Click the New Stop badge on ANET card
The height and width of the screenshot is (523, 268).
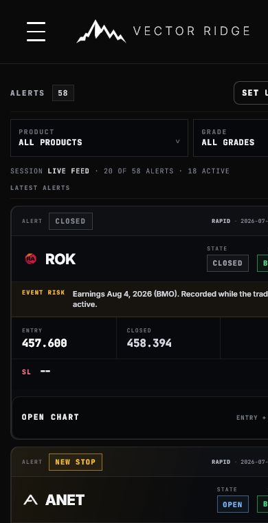[76, 462]
